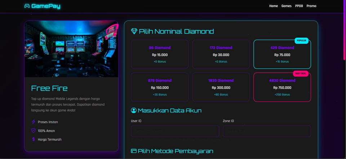Select the 1830 Diamond Rp 300.000 package

click(221, 87)
